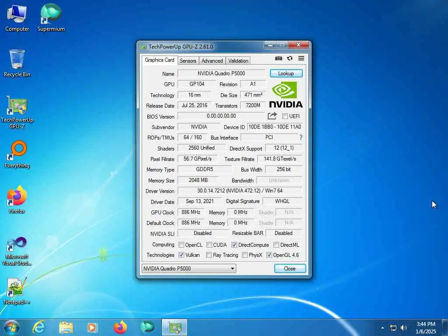Click the BIOS Version field 0.00.00.00.00
The image size is (448, 336).
click(x=221, y=116)
